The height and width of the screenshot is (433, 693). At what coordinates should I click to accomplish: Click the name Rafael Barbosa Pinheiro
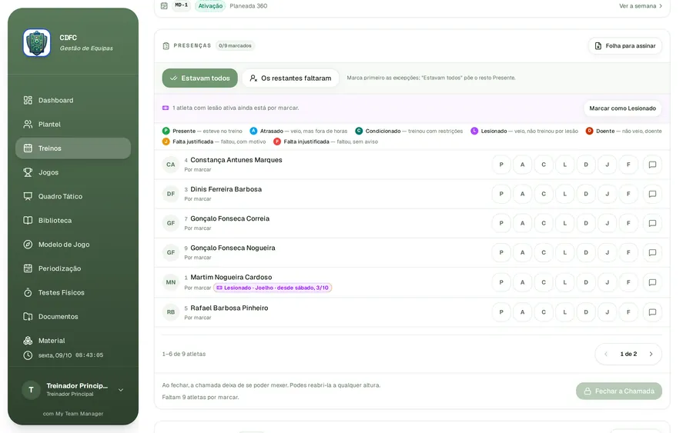pyautogui.click(x=229, y=308)
